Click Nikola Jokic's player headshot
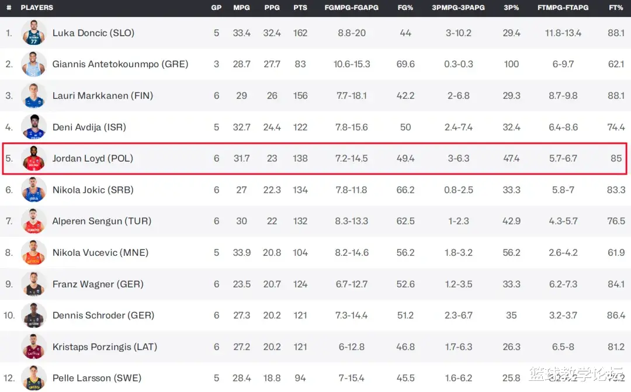 coord(33,189)
